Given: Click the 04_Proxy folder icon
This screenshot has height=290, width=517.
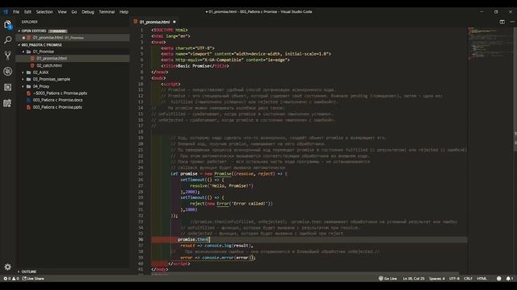Looking at the screenshot, I should (x=29, y=86).
